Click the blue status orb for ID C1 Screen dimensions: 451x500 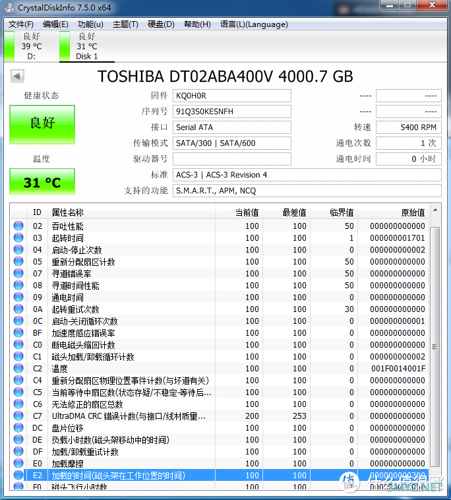[x=18, y=356]
